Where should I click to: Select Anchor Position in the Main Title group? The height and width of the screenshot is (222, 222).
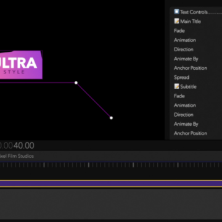[191, 68]
